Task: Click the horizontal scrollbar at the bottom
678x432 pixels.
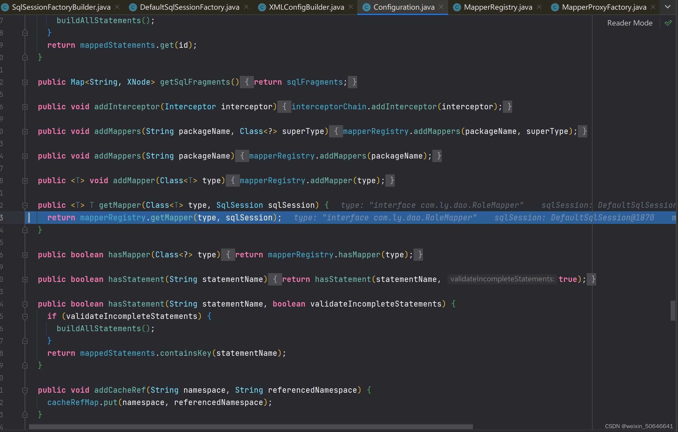Action: 251,427
